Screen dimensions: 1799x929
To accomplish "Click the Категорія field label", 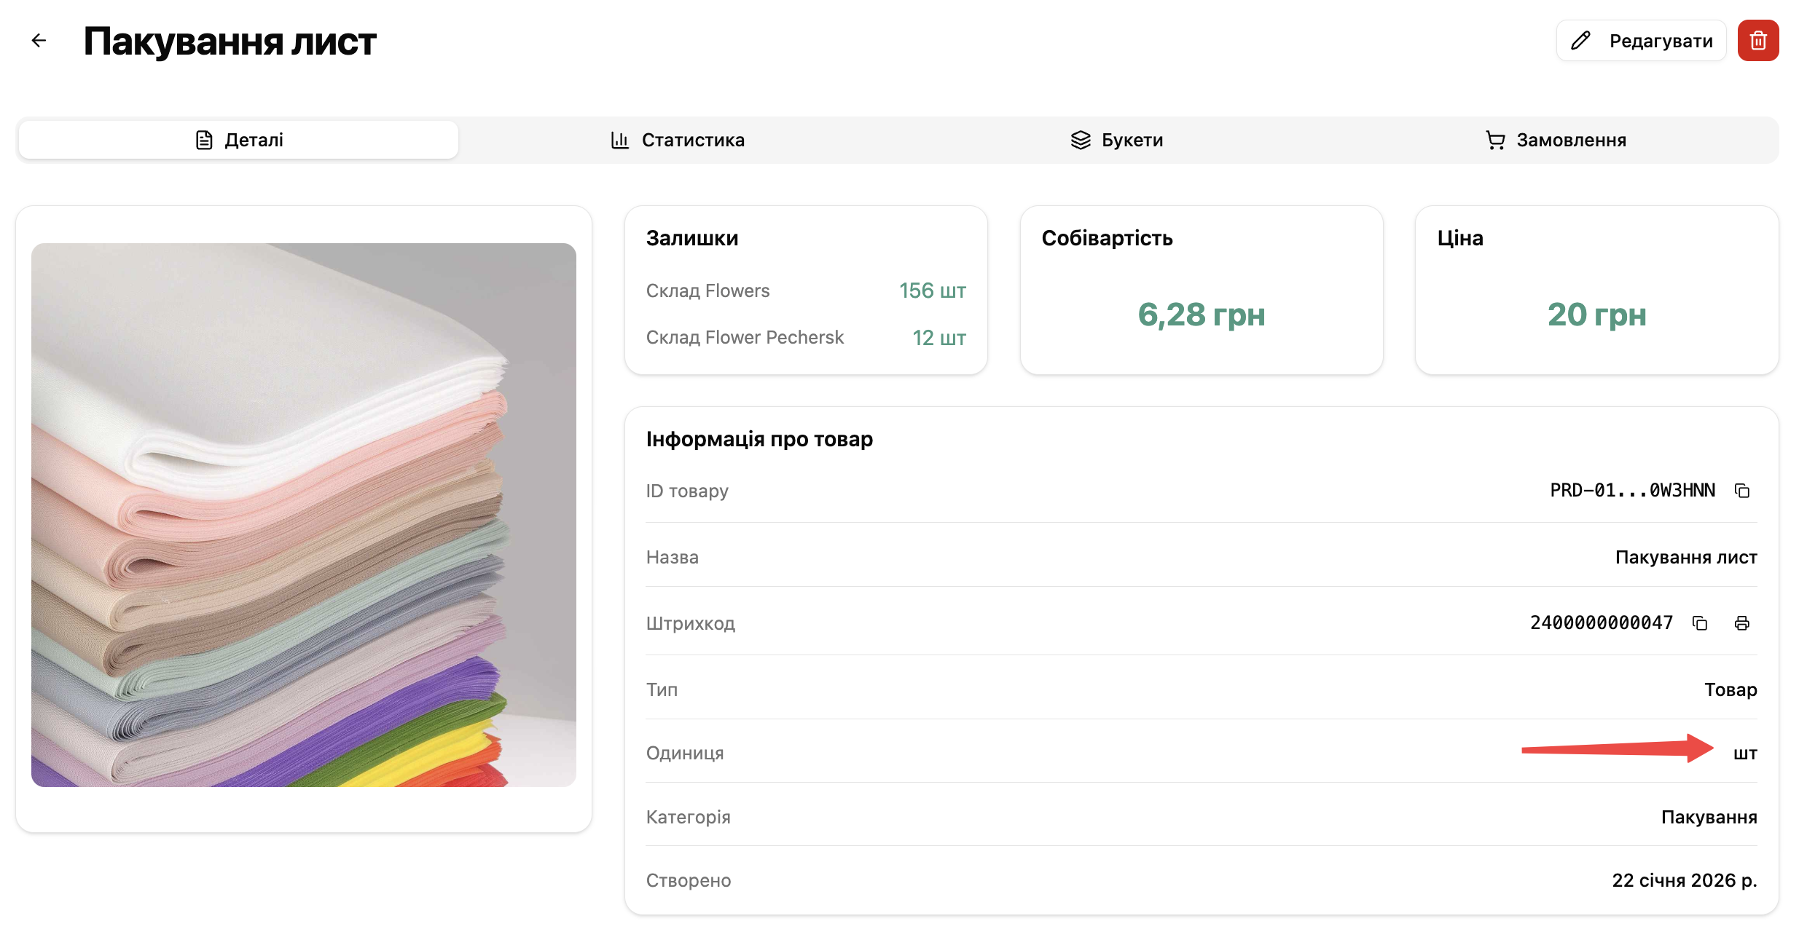I will (689, 817).
